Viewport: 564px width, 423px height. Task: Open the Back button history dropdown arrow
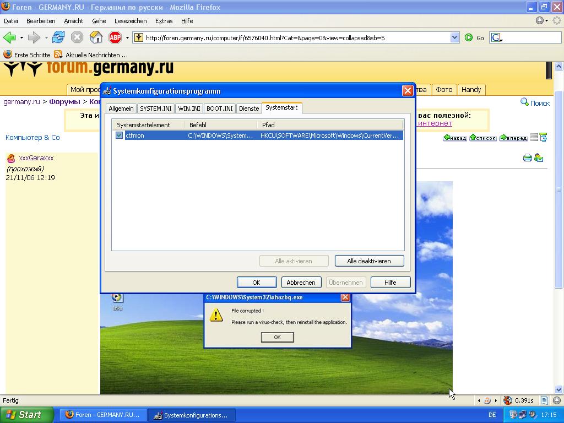21,37
